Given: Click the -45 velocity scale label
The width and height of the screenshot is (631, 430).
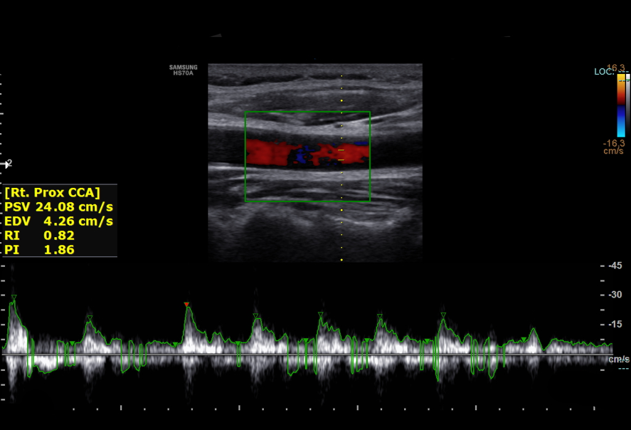Looking at the screenshot, I should [x=614, y=266].
